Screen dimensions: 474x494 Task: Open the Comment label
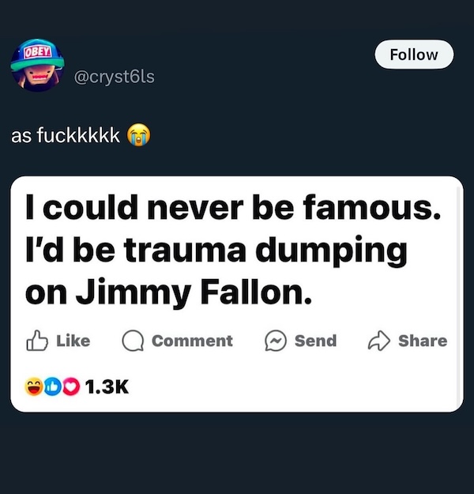click(192, 341)
